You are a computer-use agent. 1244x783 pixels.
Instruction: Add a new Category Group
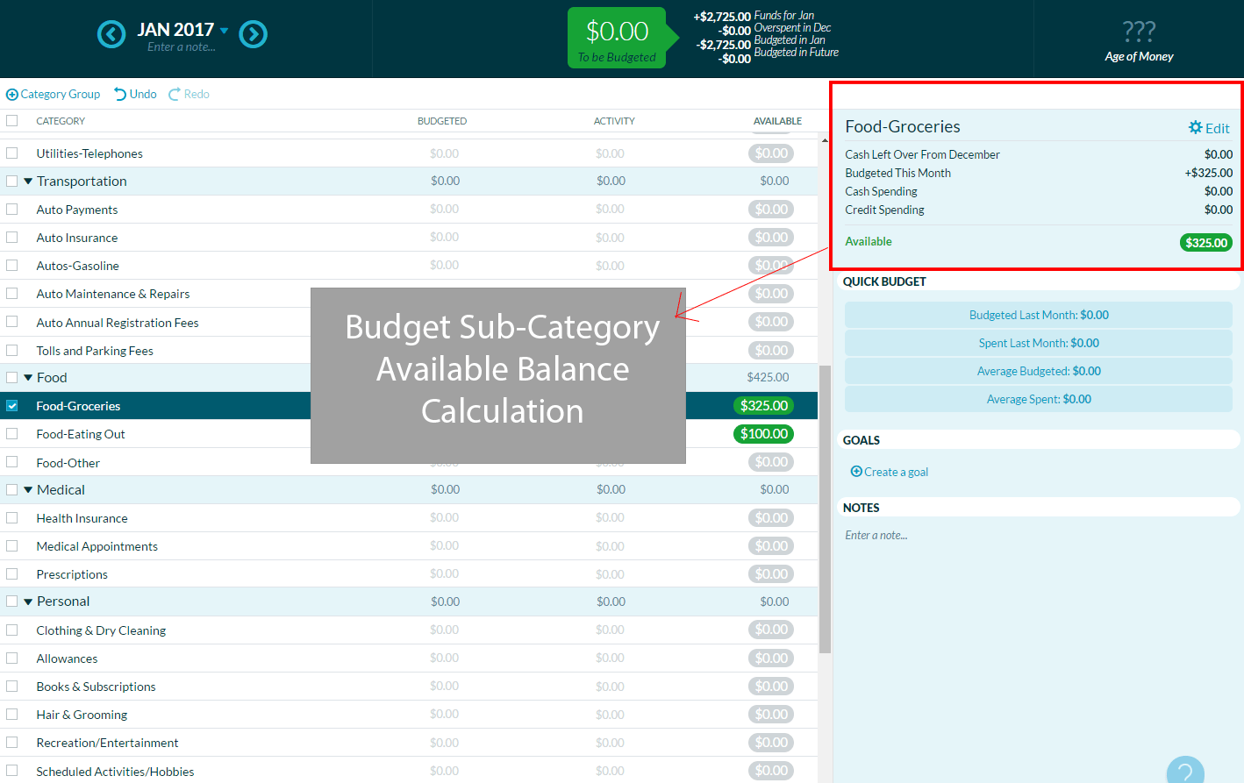(53, 94)
